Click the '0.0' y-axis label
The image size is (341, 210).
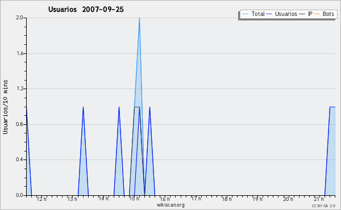19,195
